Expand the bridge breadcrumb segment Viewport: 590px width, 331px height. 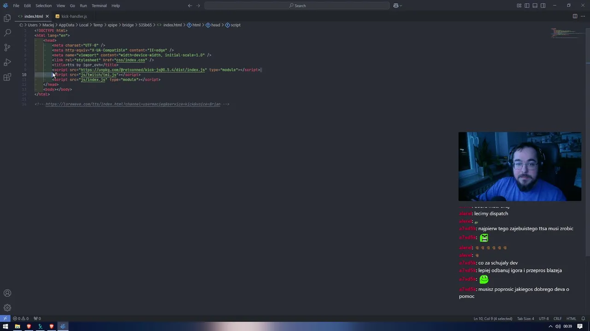point(128,25)
